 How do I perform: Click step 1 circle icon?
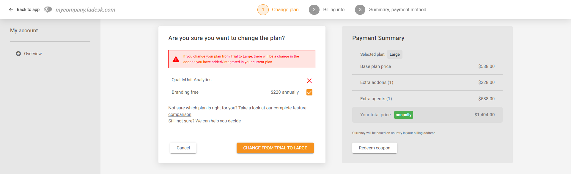(263, 10)
